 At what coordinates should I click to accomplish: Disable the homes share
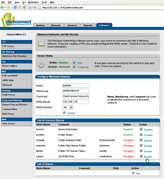coord(148,130)
